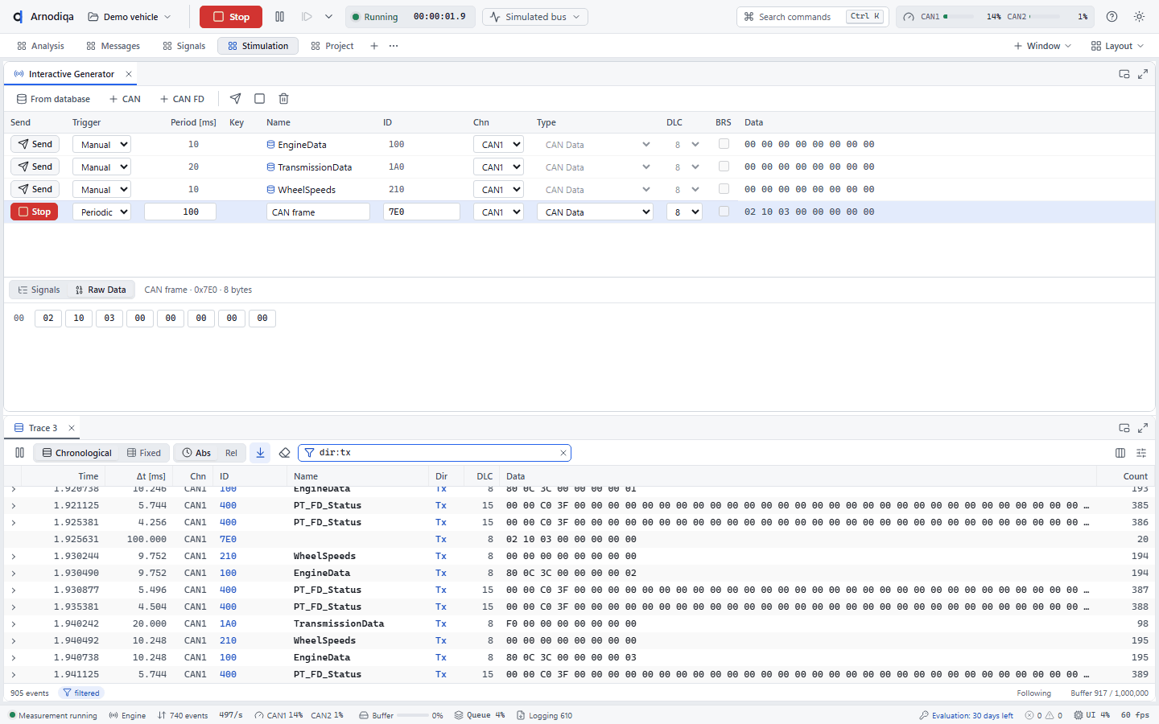Open Trigger dropdown for EngineData row

[x=101, y=145]
